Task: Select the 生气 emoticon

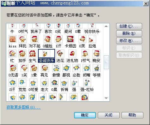Action: (32, 53)
